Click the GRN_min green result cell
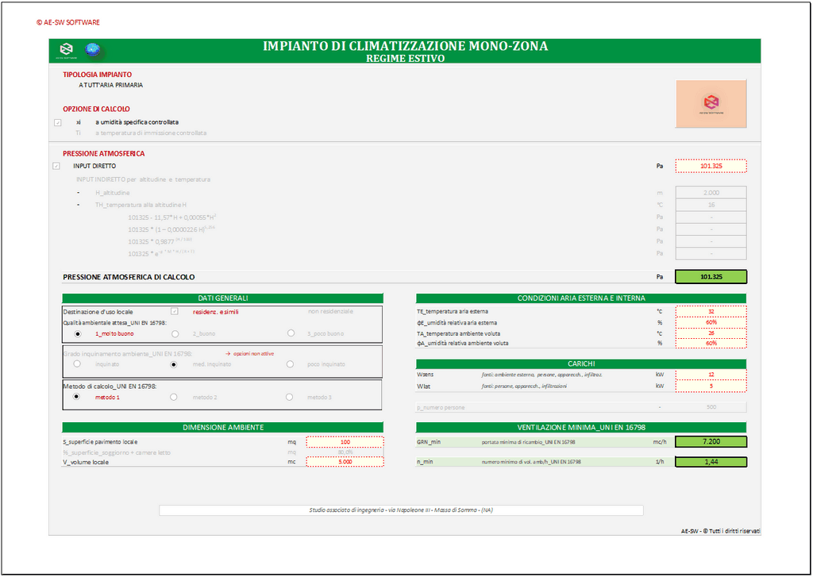Screen dimensions: 813x577 tap(711, 442)
